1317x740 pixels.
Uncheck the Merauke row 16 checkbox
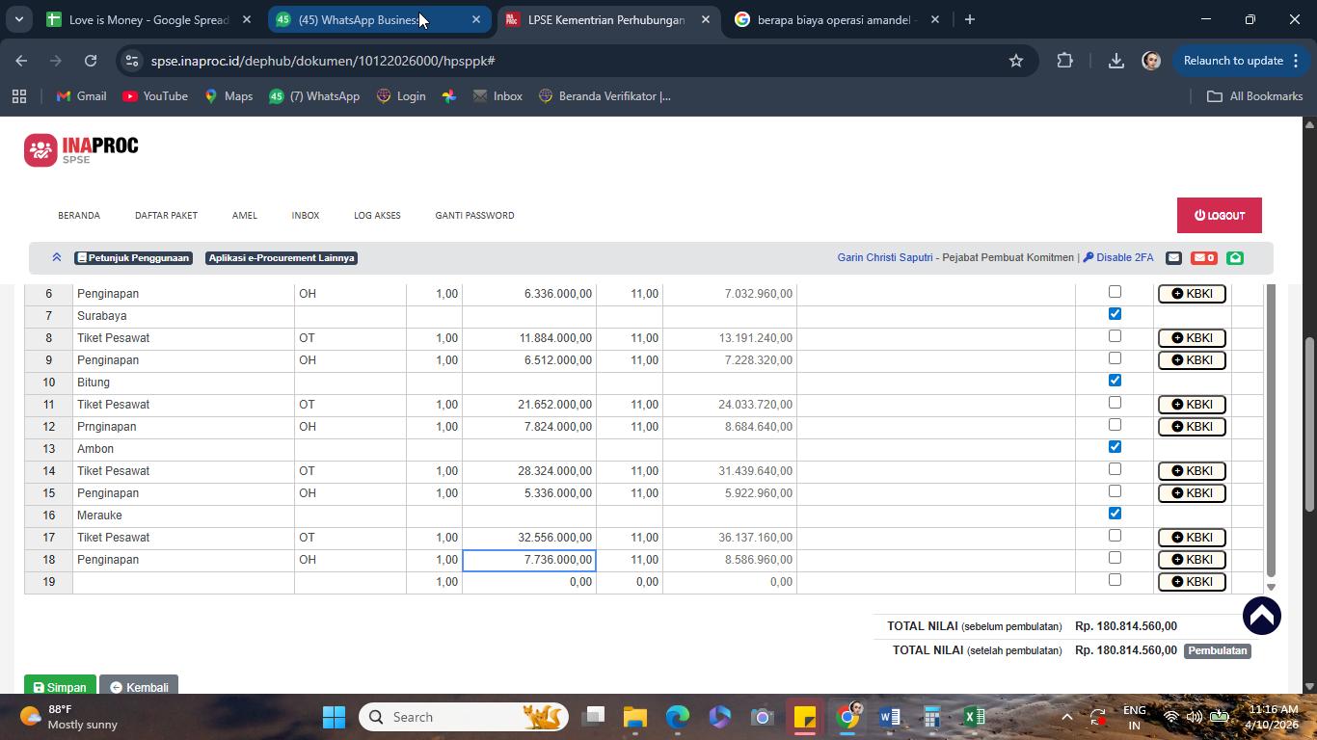pyautogui.click(x=1115, y=514)
